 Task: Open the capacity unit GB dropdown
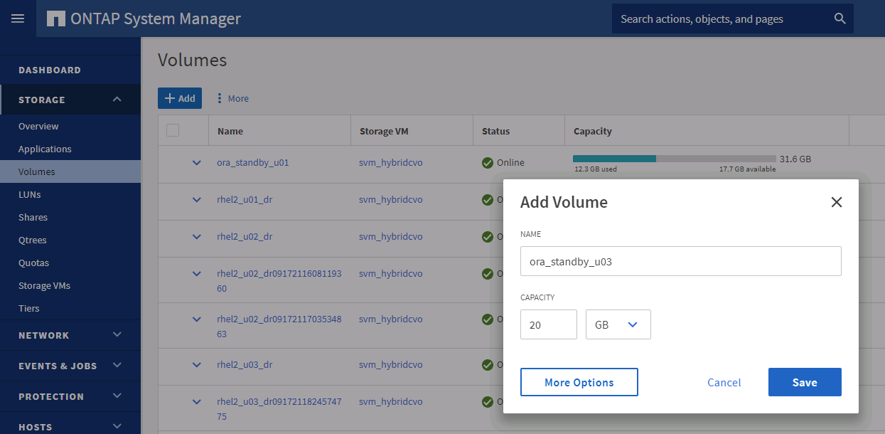618,324
